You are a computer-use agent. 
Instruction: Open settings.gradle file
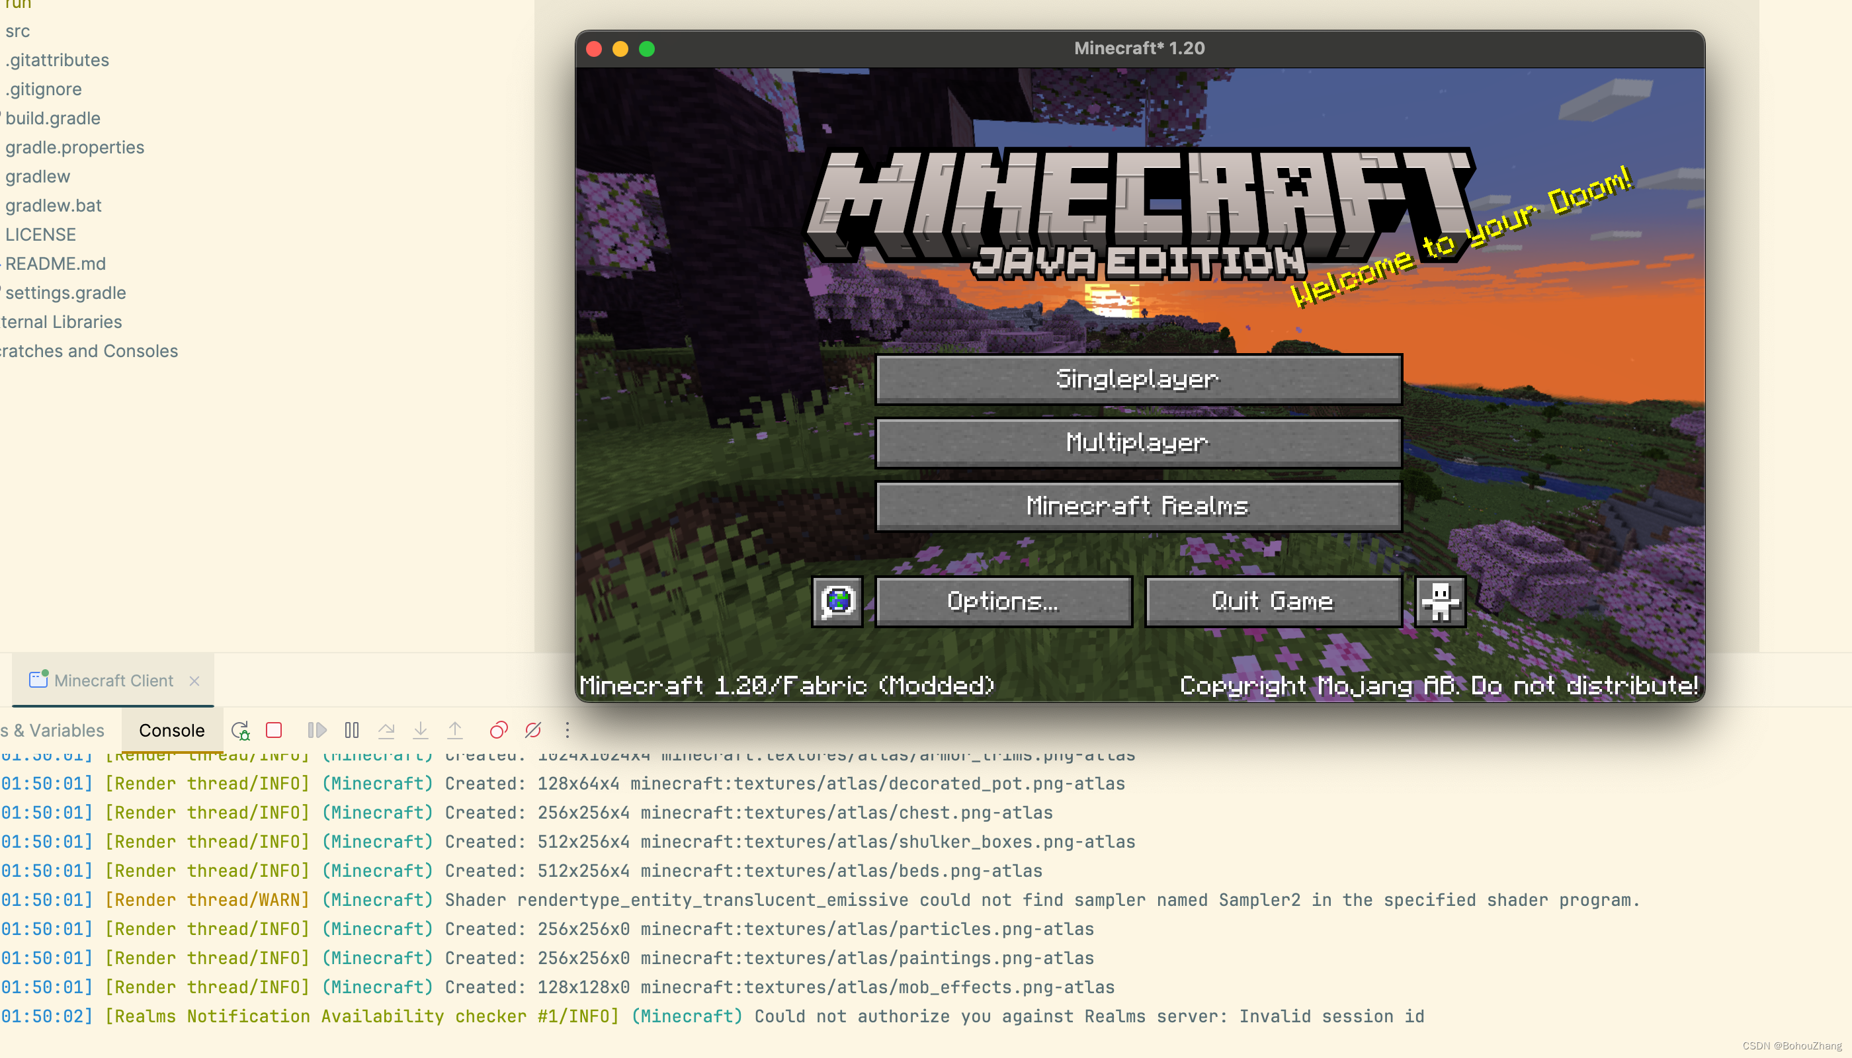[65, 293]
